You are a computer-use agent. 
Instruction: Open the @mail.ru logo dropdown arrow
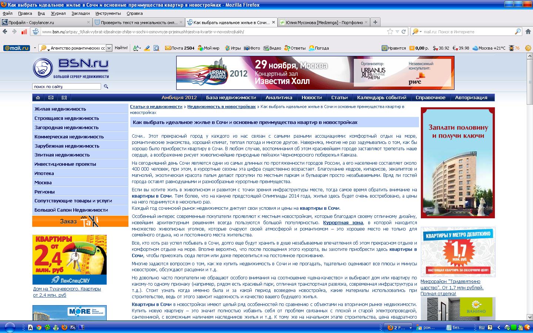(x=35, y=48)
